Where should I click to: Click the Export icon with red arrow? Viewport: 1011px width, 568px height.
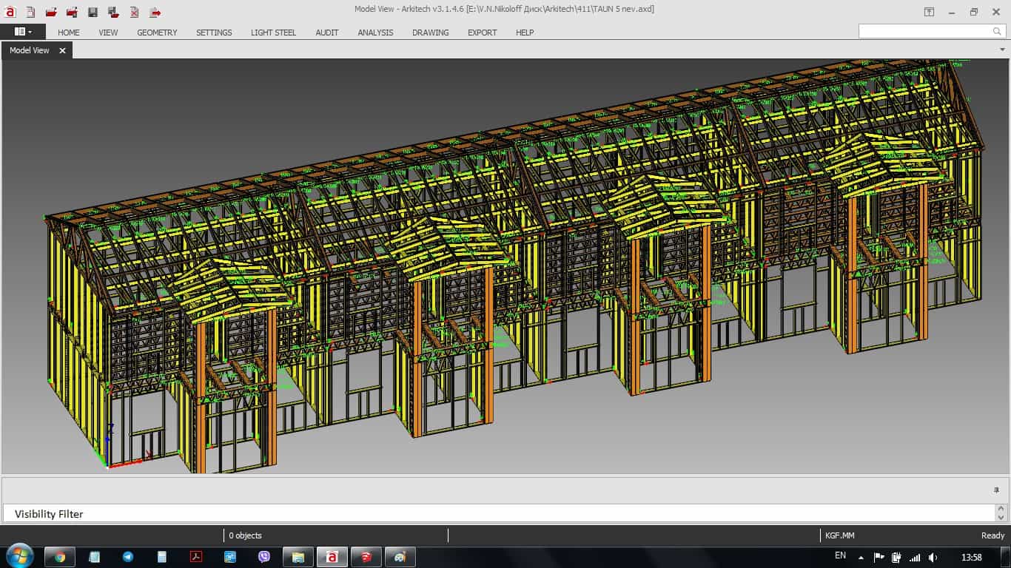tap(155, 12)
